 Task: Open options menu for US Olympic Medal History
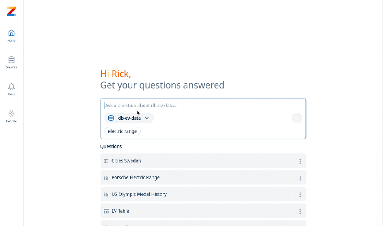pyautogui.click(x=300, y=194)
